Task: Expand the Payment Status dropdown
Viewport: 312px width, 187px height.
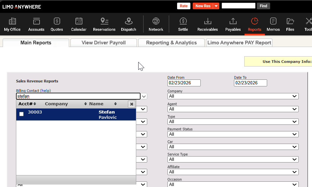Action: click(233, 134)
